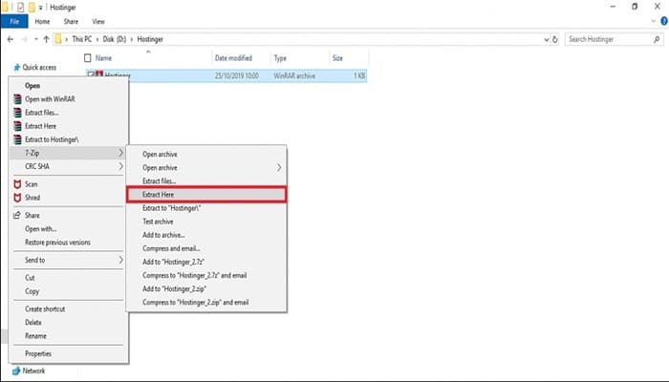Click the Quick access star icon
Image resolution: width=669 pixels, height=382 pixels.
coord(17,68)
